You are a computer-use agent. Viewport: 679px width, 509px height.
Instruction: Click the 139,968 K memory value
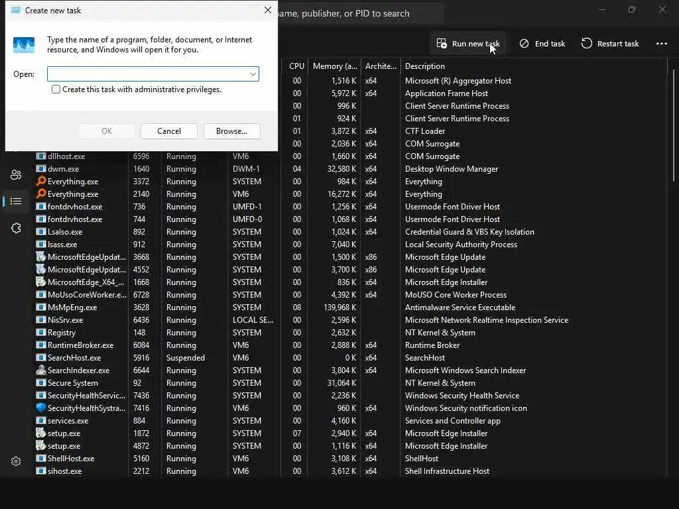pos(340,308)
